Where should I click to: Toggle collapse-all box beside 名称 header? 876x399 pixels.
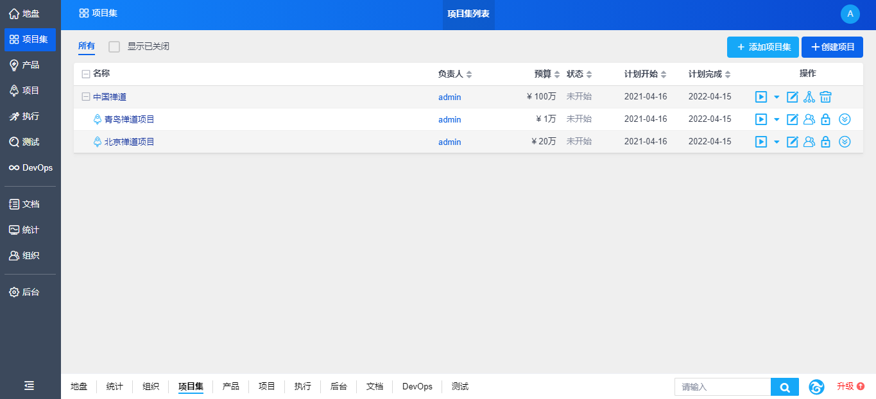pos(86,74)
